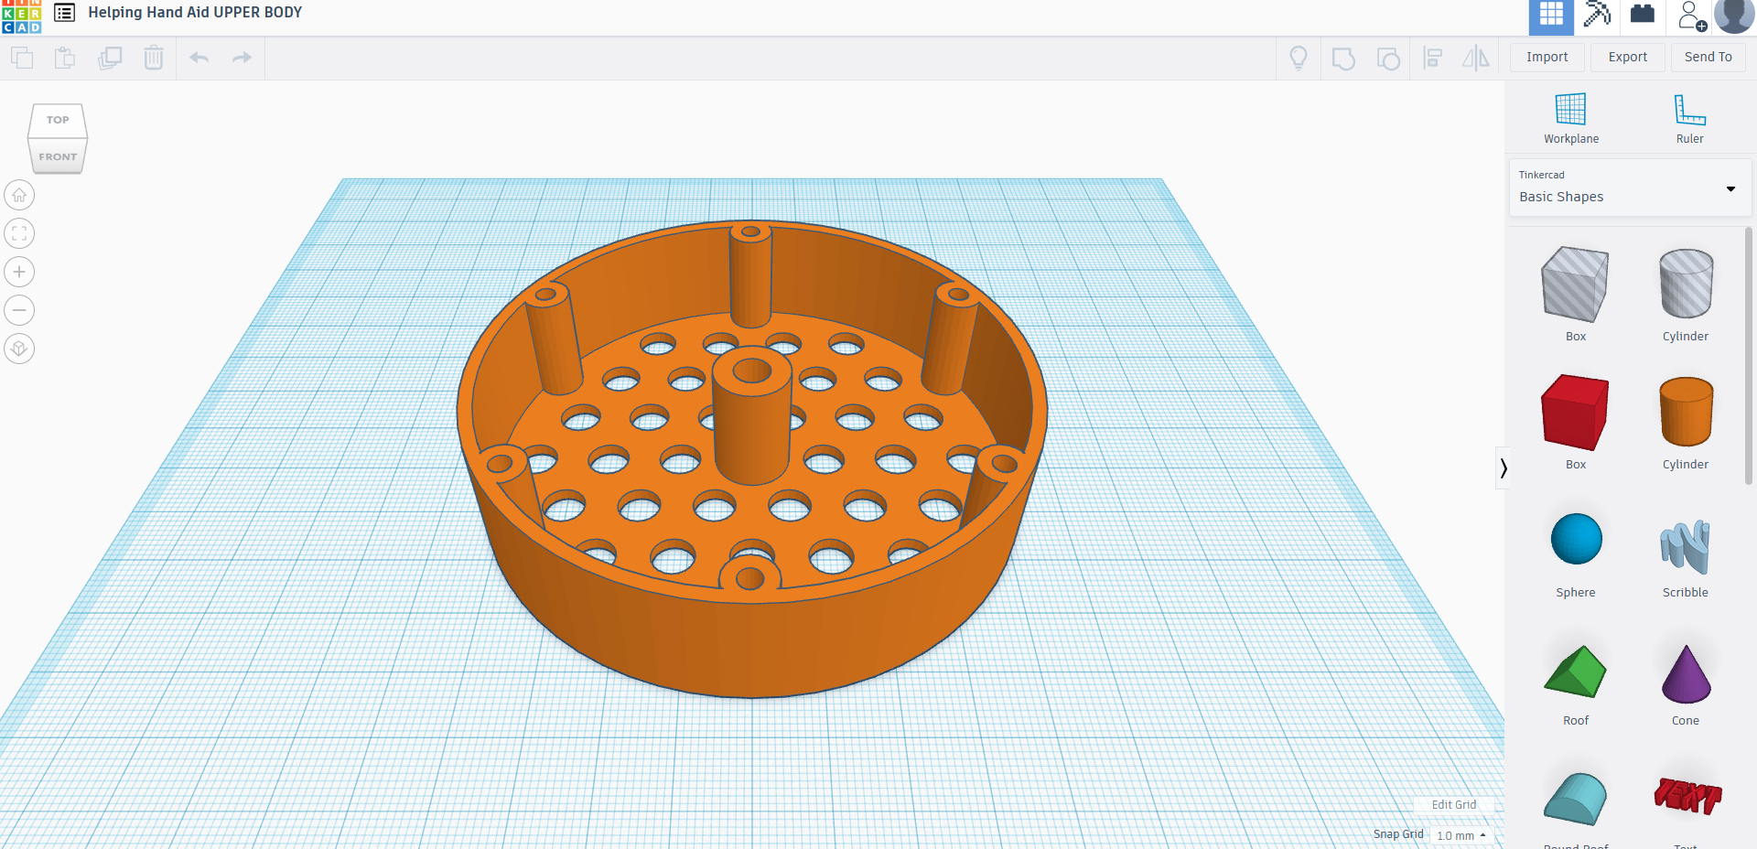This screenshot has height=849, width=1757.
Task: Click the shapes panel scrollbar
Action: pos(1749,357)
